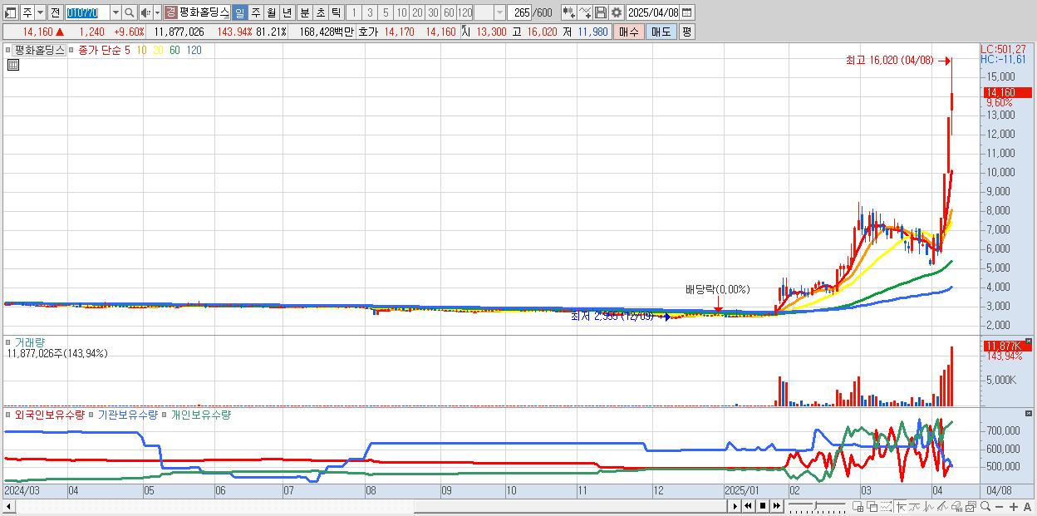The image size is (1037, 516).
Task: Select the 1 interval tab
Action: pos(353,12)
